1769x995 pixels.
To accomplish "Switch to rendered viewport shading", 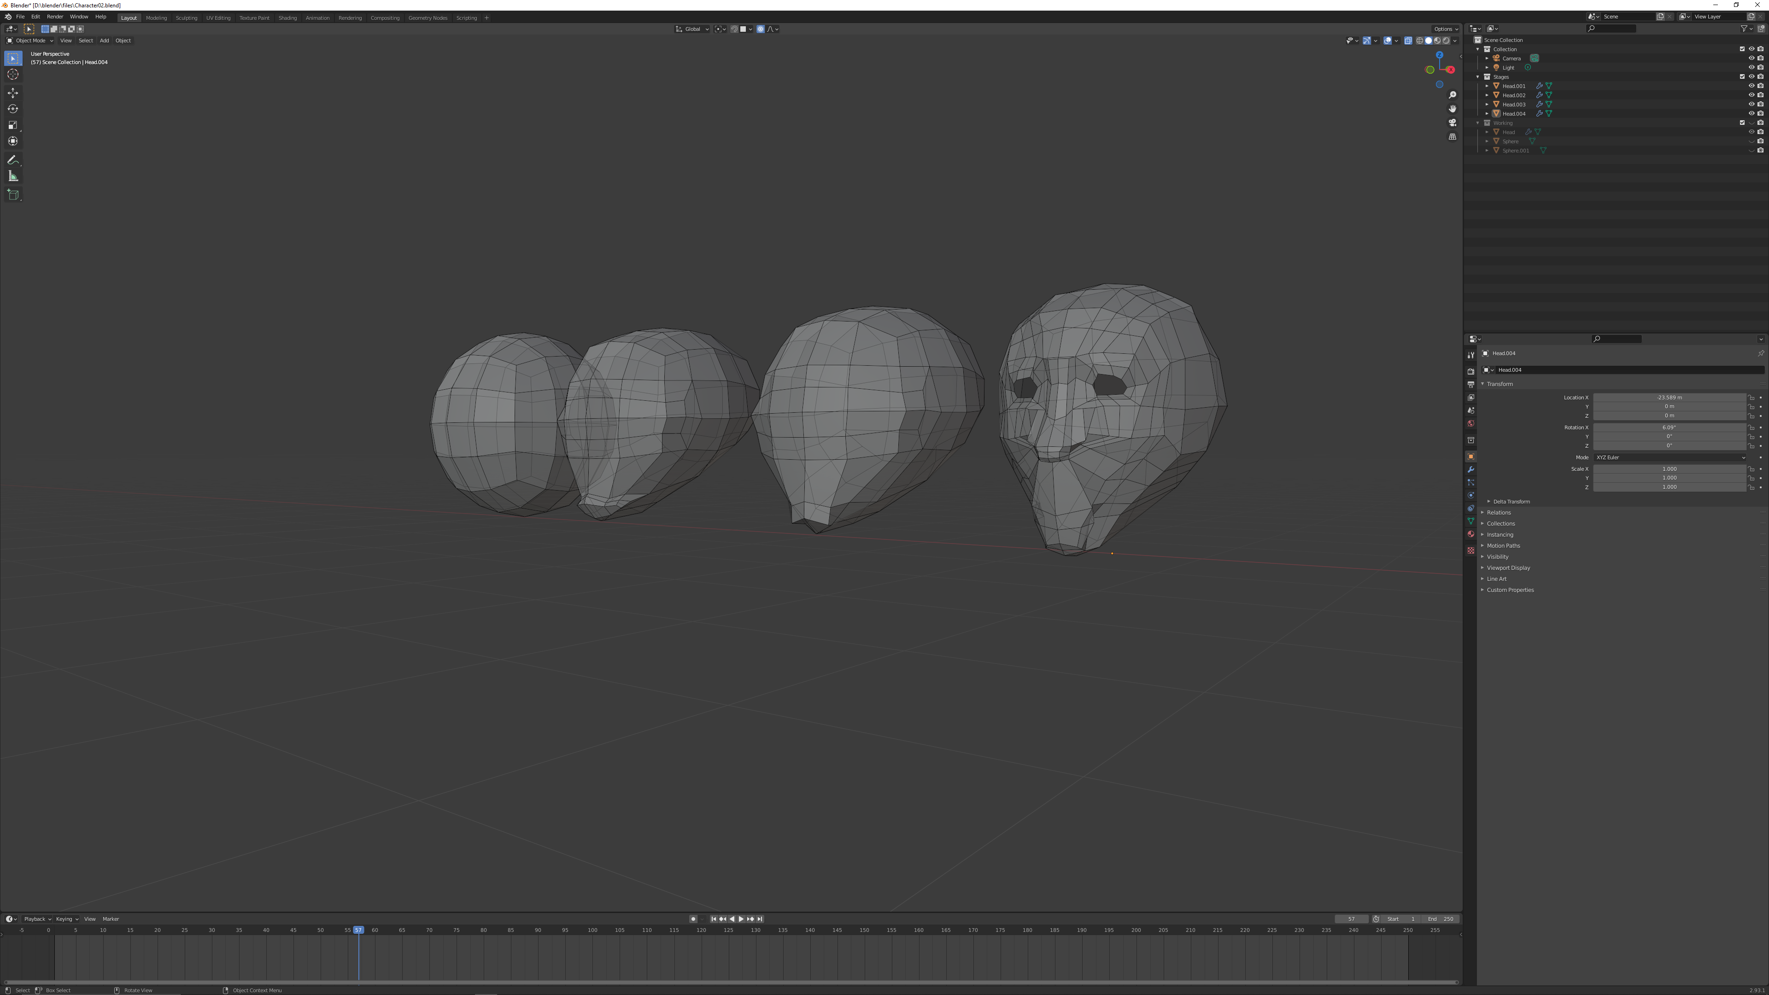I will click(x=1446, y=41).
